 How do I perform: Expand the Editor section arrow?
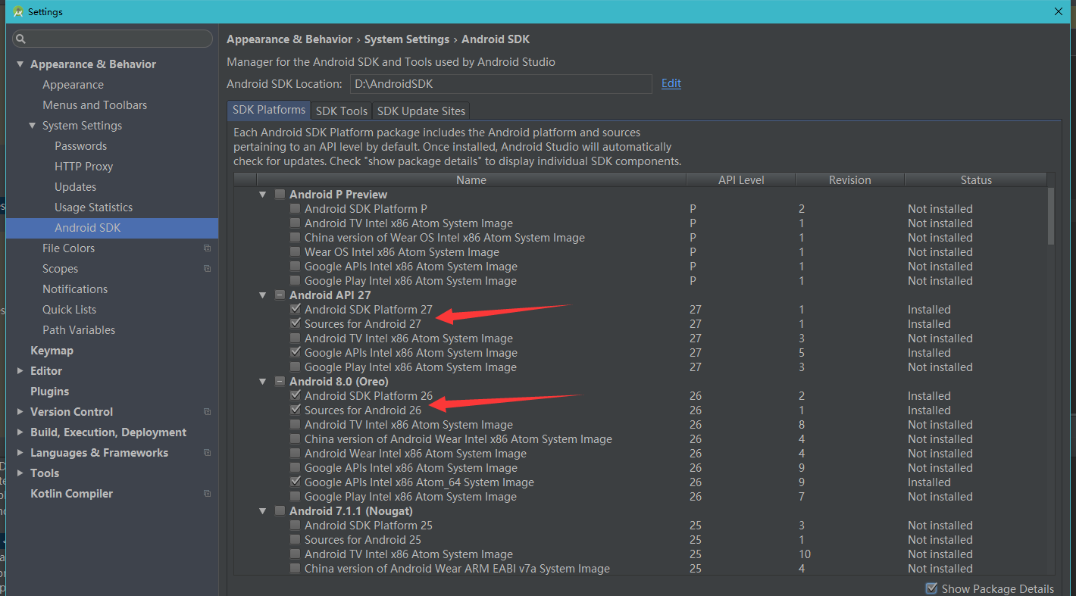tap(20, 371)
